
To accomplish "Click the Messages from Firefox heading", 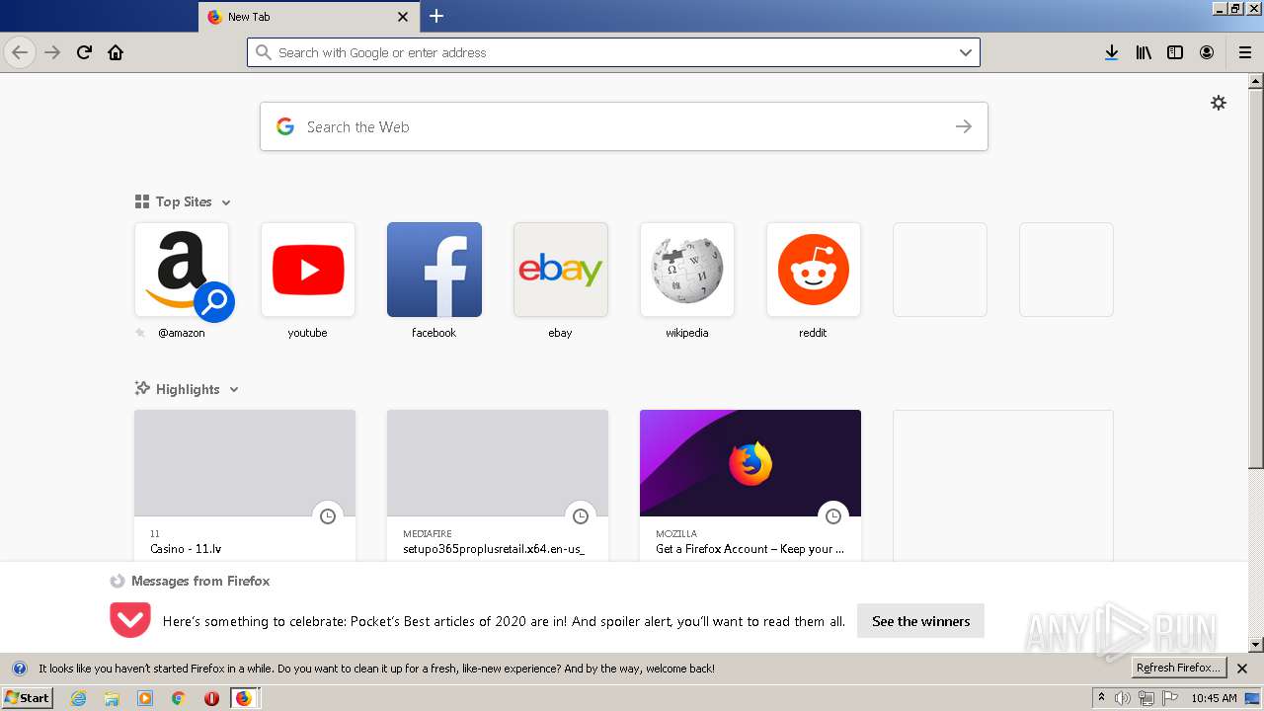I will [x=200, y=581].
